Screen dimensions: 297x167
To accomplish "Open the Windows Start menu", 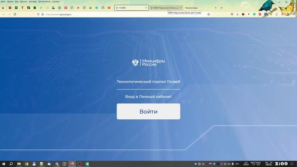I will click(4, 164).
